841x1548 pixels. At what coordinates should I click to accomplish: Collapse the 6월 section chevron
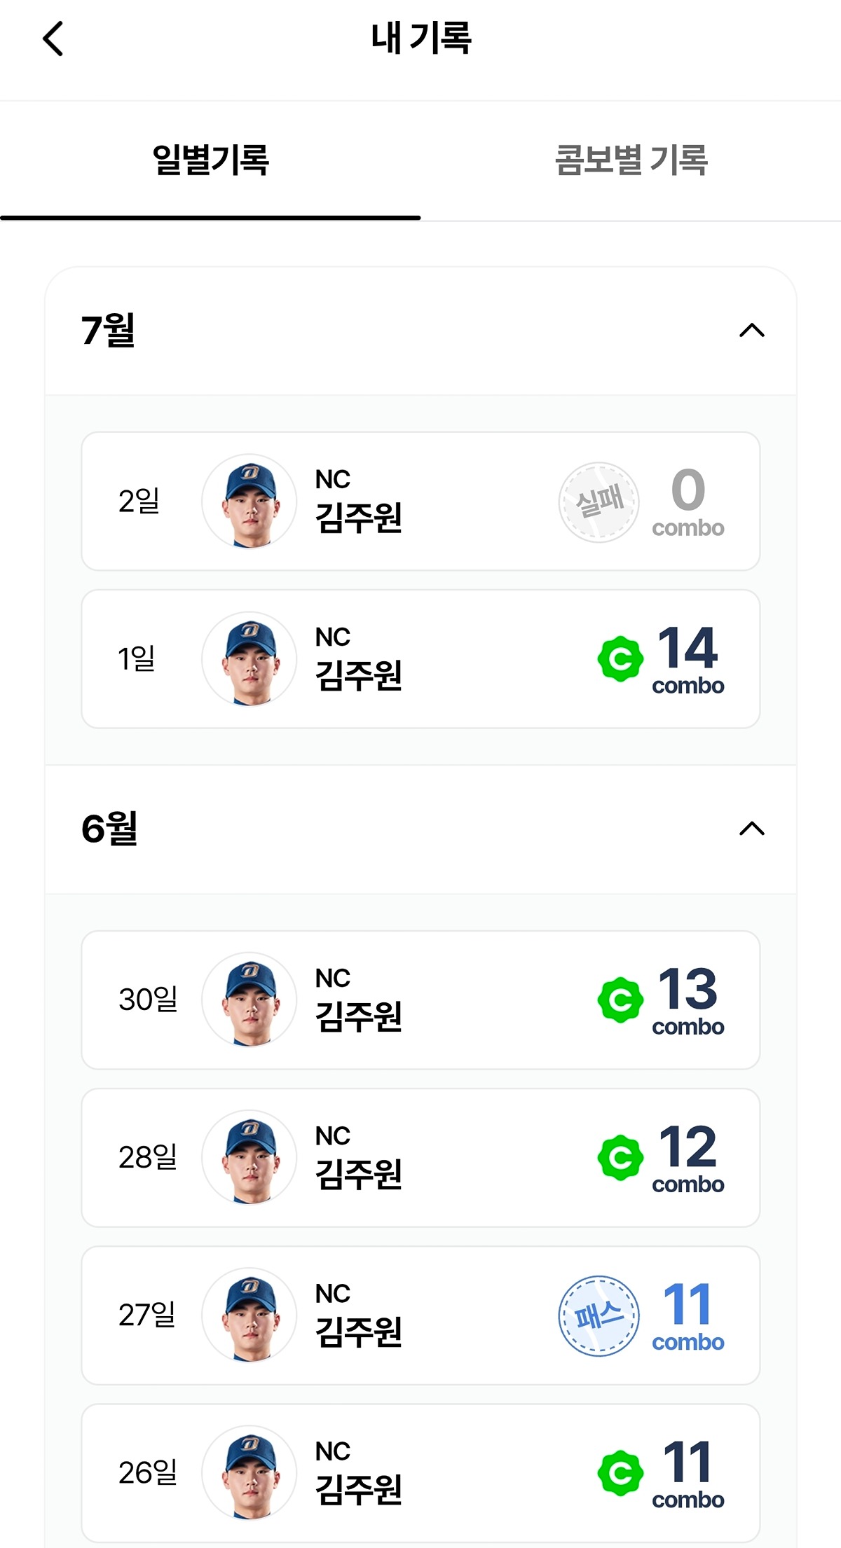752,829
